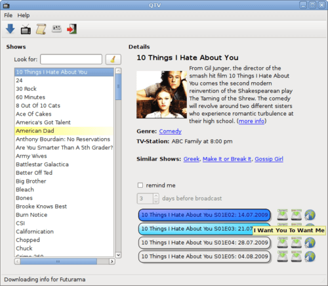
Task: Click the Look for search field
Action: [x=71, y=59]
